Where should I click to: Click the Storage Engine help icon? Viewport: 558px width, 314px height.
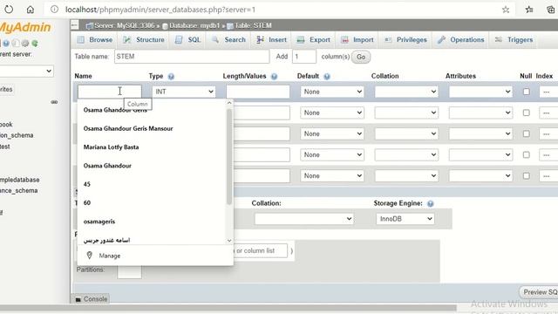tap(430, 203)
